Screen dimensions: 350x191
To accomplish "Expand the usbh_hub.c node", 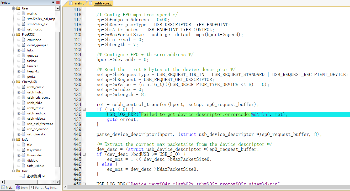I will pyautogui.click(x=19, y=92).
